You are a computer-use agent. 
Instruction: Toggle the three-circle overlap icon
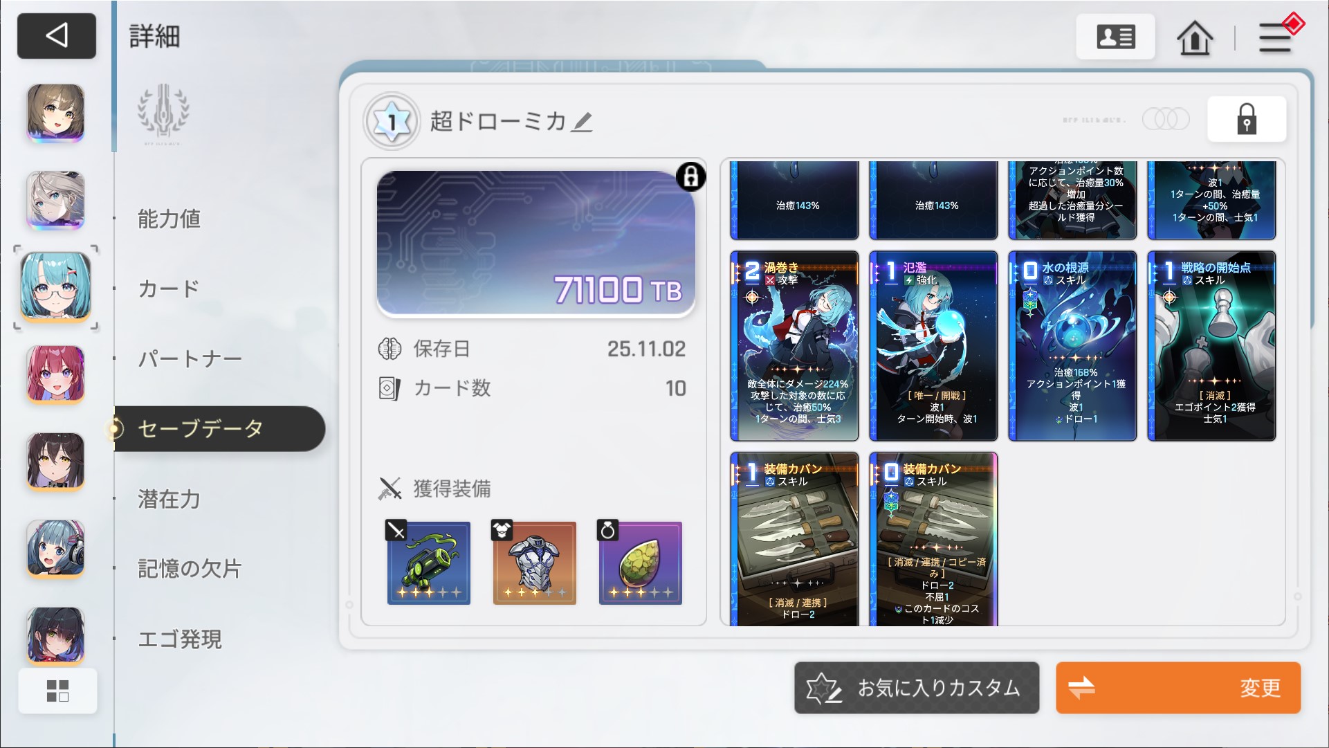coord(1166,119)
